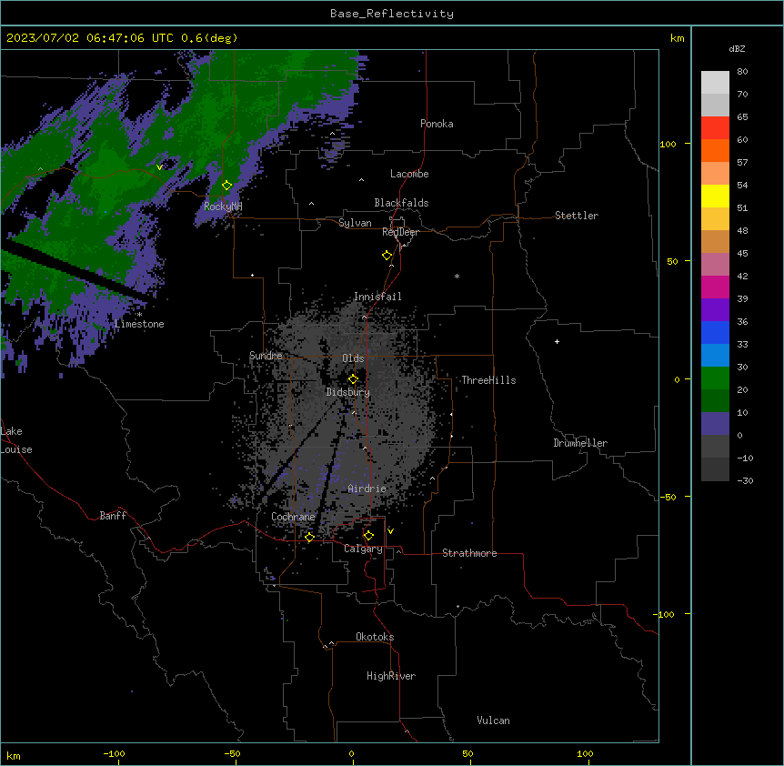Click the Innisfail city label
The image size is (784, 766).
pos(378,297)
